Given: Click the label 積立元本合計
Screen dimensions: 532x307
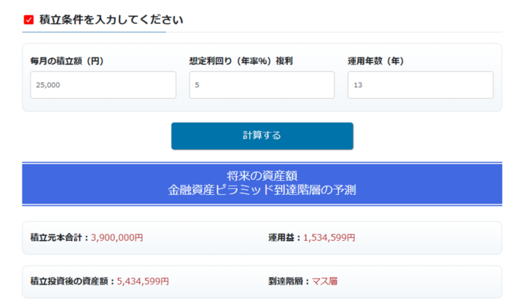Looking at the screenshot, I should click(x=56, y=238).
